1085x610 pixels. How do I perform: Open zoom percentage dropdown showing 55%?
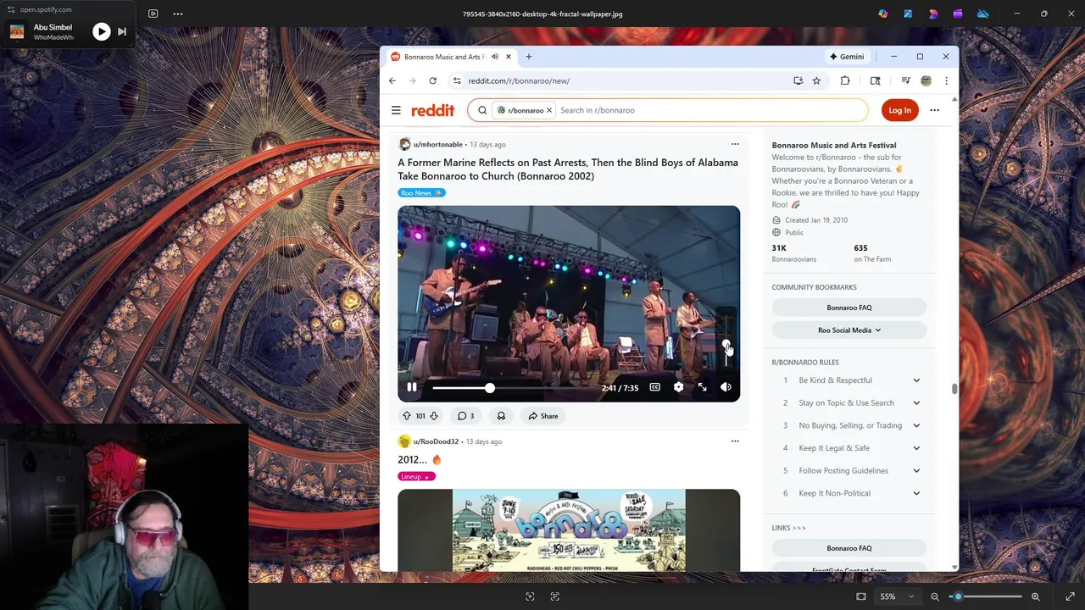tap(897, 596)
